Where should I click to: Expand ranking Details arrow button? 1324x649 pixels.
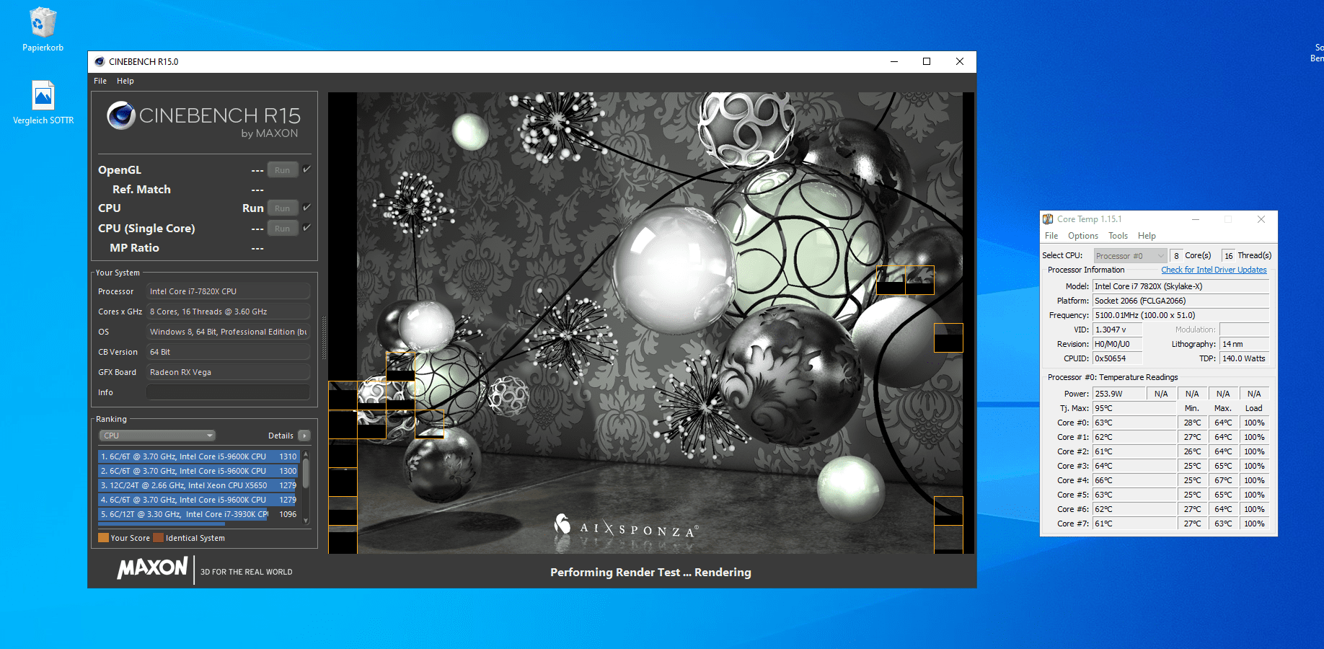(x=304, y=436)
